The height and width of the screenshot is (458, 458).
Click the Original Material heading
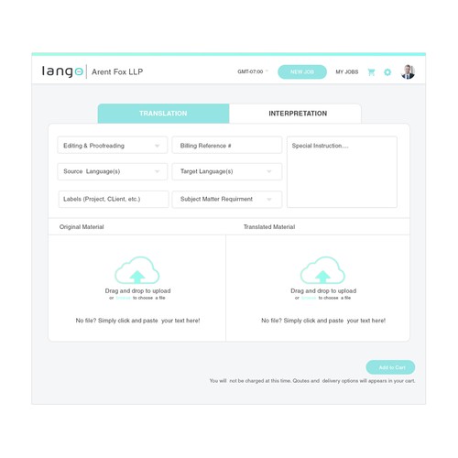(82, 227)
